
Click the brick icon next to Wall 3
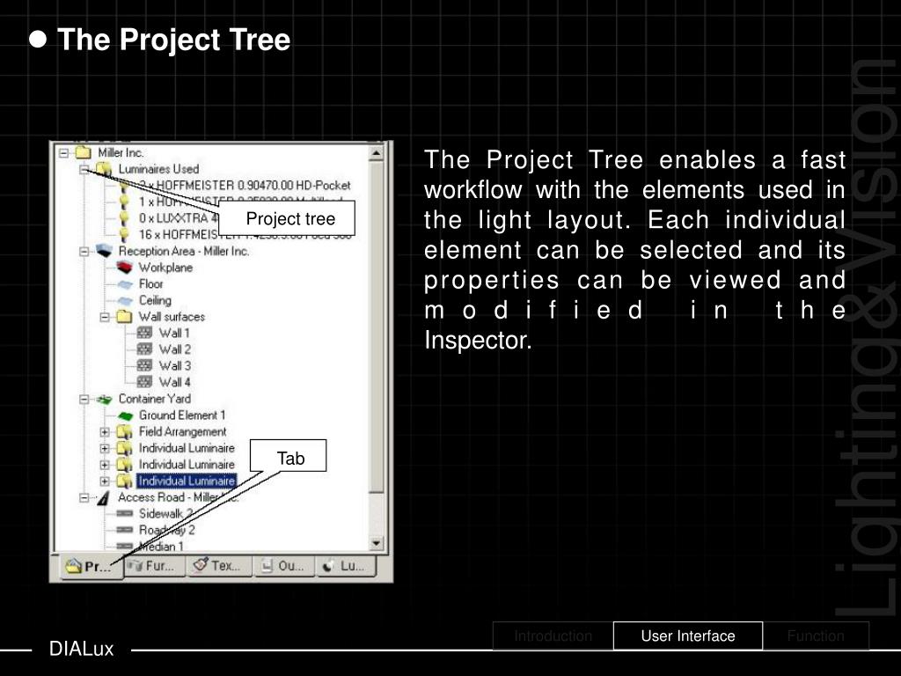pyautogui.click(x=145, y=365)
